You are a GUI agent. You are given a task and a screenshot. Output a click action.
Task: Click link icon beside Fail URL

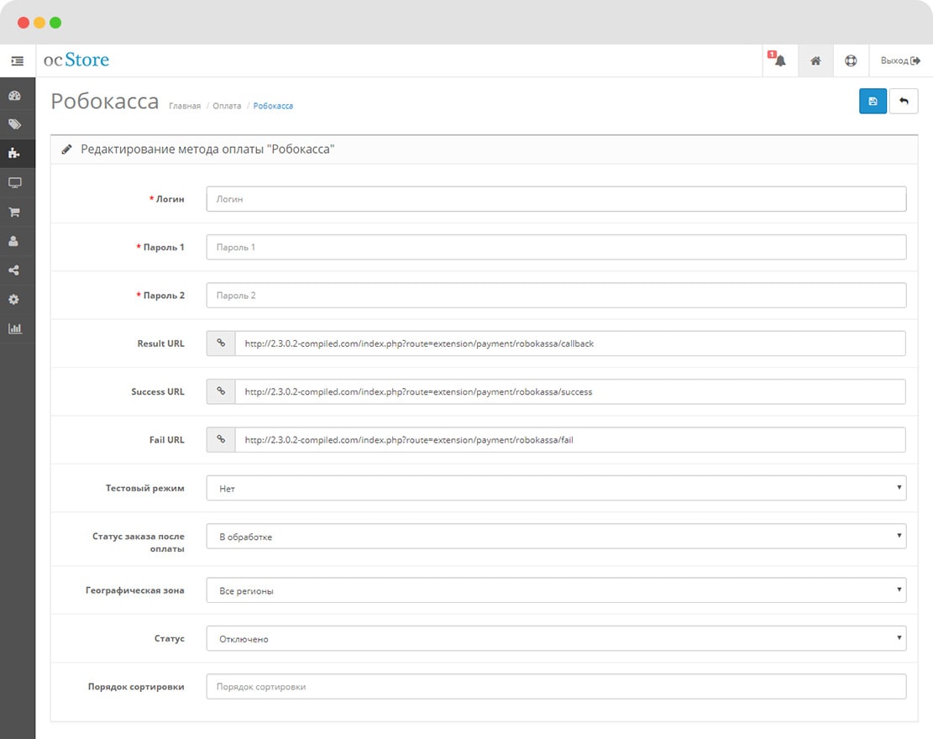[221, 440]
